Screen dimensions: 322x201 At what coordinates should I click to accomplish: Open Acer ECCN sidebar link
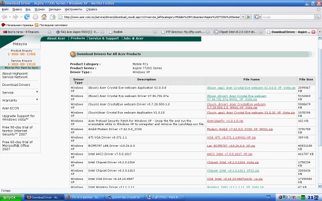[x=11, y=108]
